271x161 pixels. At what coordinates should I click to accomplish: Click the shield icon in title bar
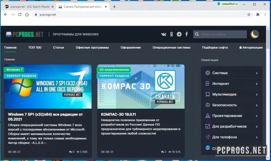(218, 4)
